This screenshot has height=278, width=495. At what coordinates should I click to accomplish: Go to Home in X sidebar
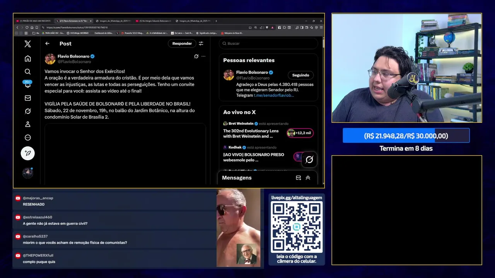click(27, 59)
